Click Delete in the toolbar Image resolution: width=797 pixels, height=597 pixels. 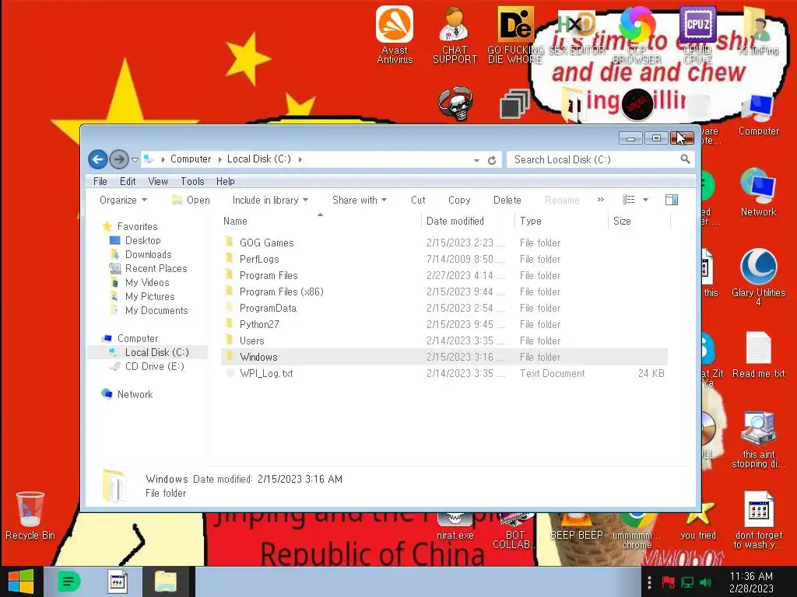tap(507, 200)
